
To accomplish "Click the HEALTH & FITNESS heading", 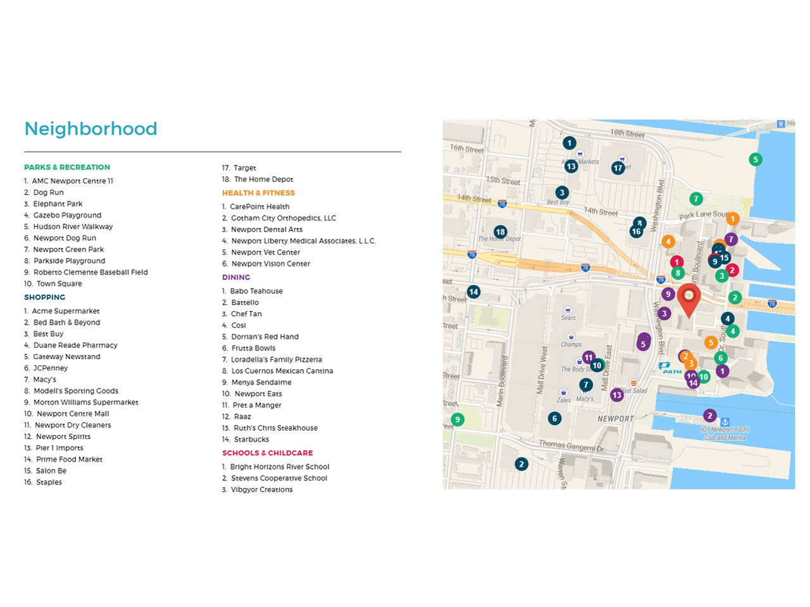I will (x=258, y=193).
